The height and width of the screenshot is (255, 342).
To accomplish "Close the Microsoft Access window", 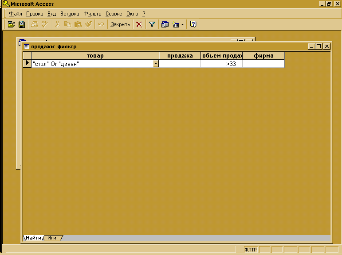I will point(337,4).
